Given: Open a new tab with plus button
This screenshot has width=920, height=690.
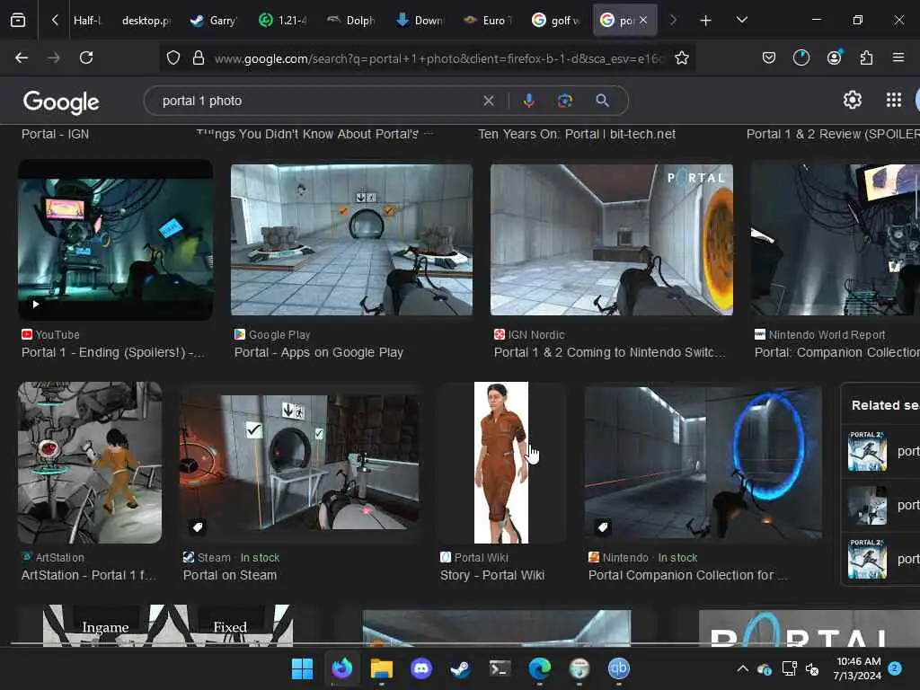Looking at the screenshot, I should [x=706, y=21].
